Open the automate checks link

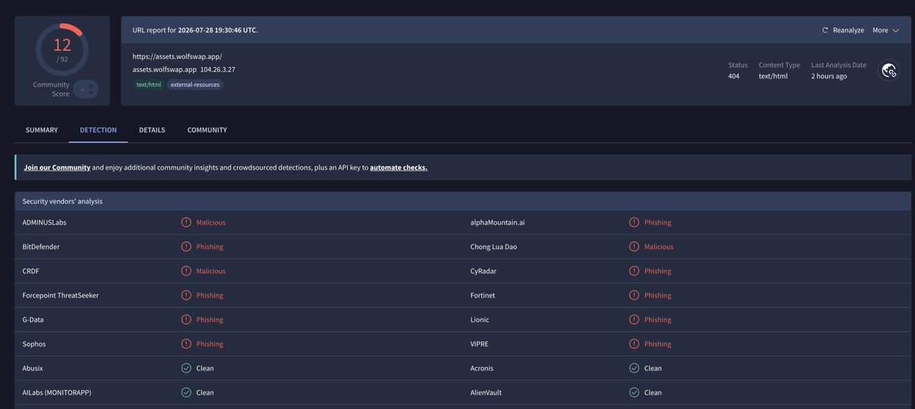399,168
